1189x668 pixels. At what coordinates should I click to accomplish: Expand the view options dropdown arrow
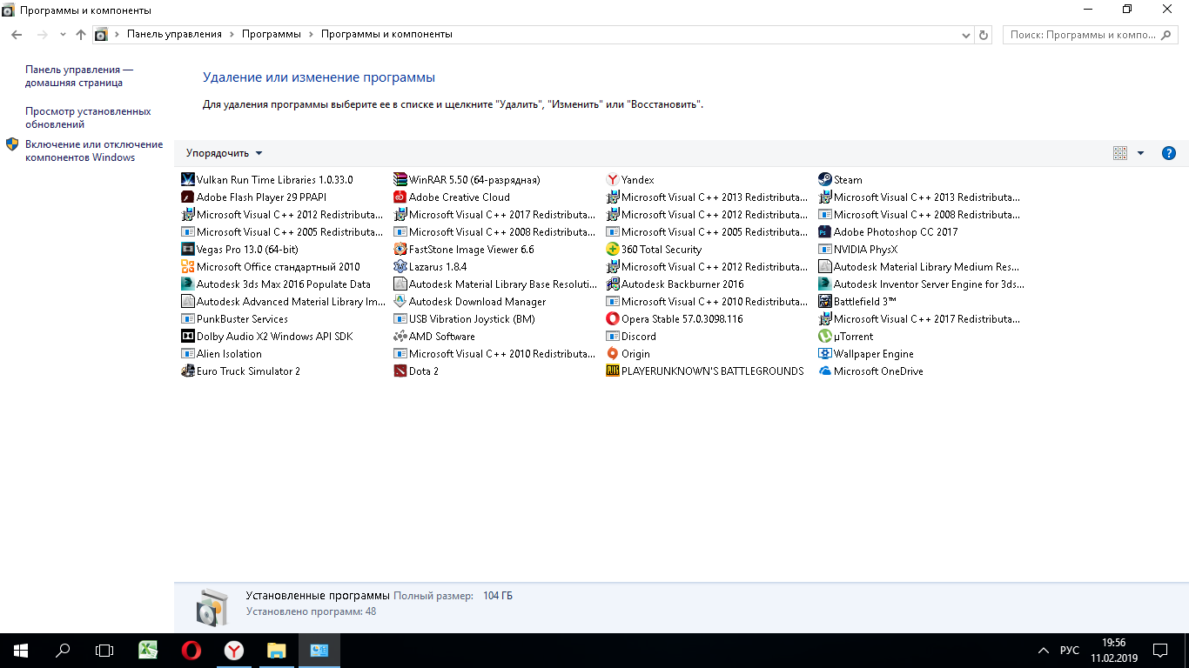click(1141, 153)
